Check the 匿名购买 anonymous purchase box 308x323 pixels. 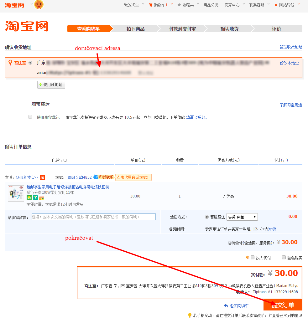[x=284, y=257]
